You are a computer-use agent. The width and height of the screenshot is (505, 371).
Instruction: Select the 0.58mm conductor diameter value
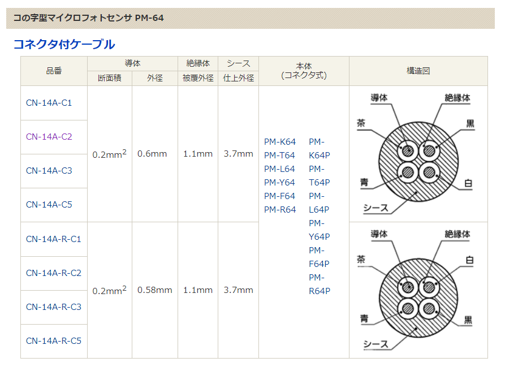pyautogui.click(x=154, y=290)
